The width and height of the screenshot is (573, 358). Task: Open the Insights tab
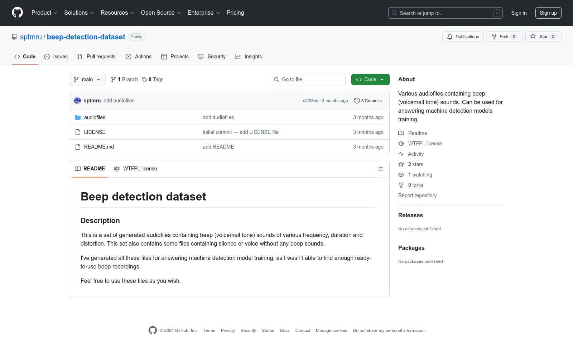click(x=248, y=57)
